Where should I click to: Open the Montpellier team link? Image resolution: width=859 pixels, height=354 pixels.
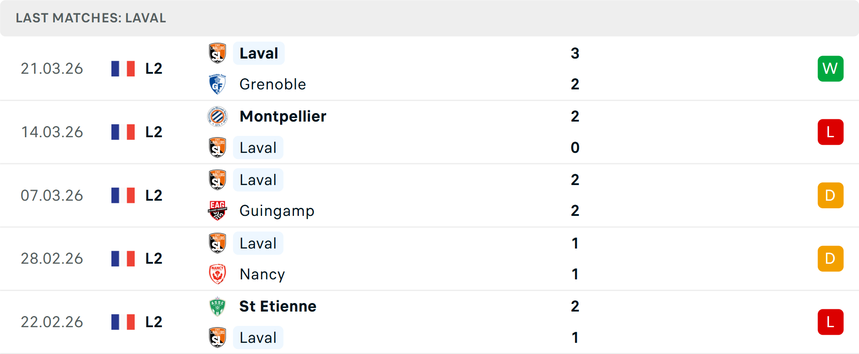tap(283, 116)
